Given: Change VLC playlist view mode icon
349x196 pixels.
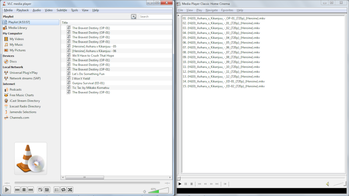Looking at the screenshot, I should 133,17.
